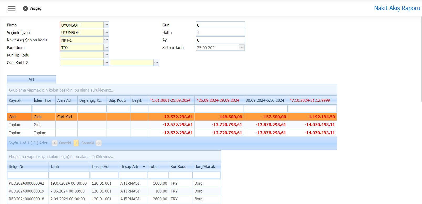This screenshot has height=204, width=422.
Task: Open lookup ellipsis for Seçimli İşyeri field
Action: click(106, 32)
